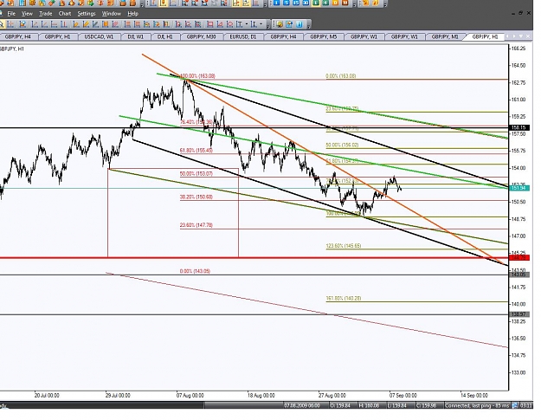Click the first magnifier zoom icon
Image resolution: width=541 pixels, height=420 pixels.
click(x=185, y=3)
